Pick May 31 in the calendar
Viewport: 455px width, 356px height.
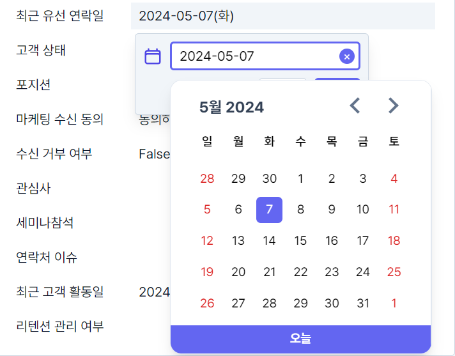[363, 304]
